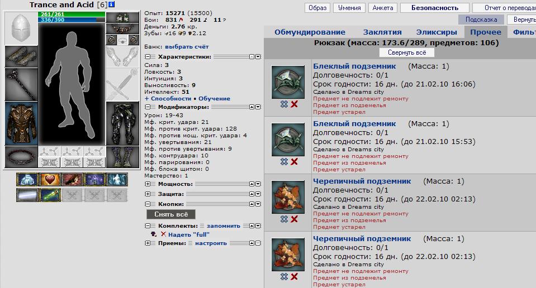Select the equipped necklace slot
The image size is (536, 288).
pyautogui.click(x=123, y=28)
